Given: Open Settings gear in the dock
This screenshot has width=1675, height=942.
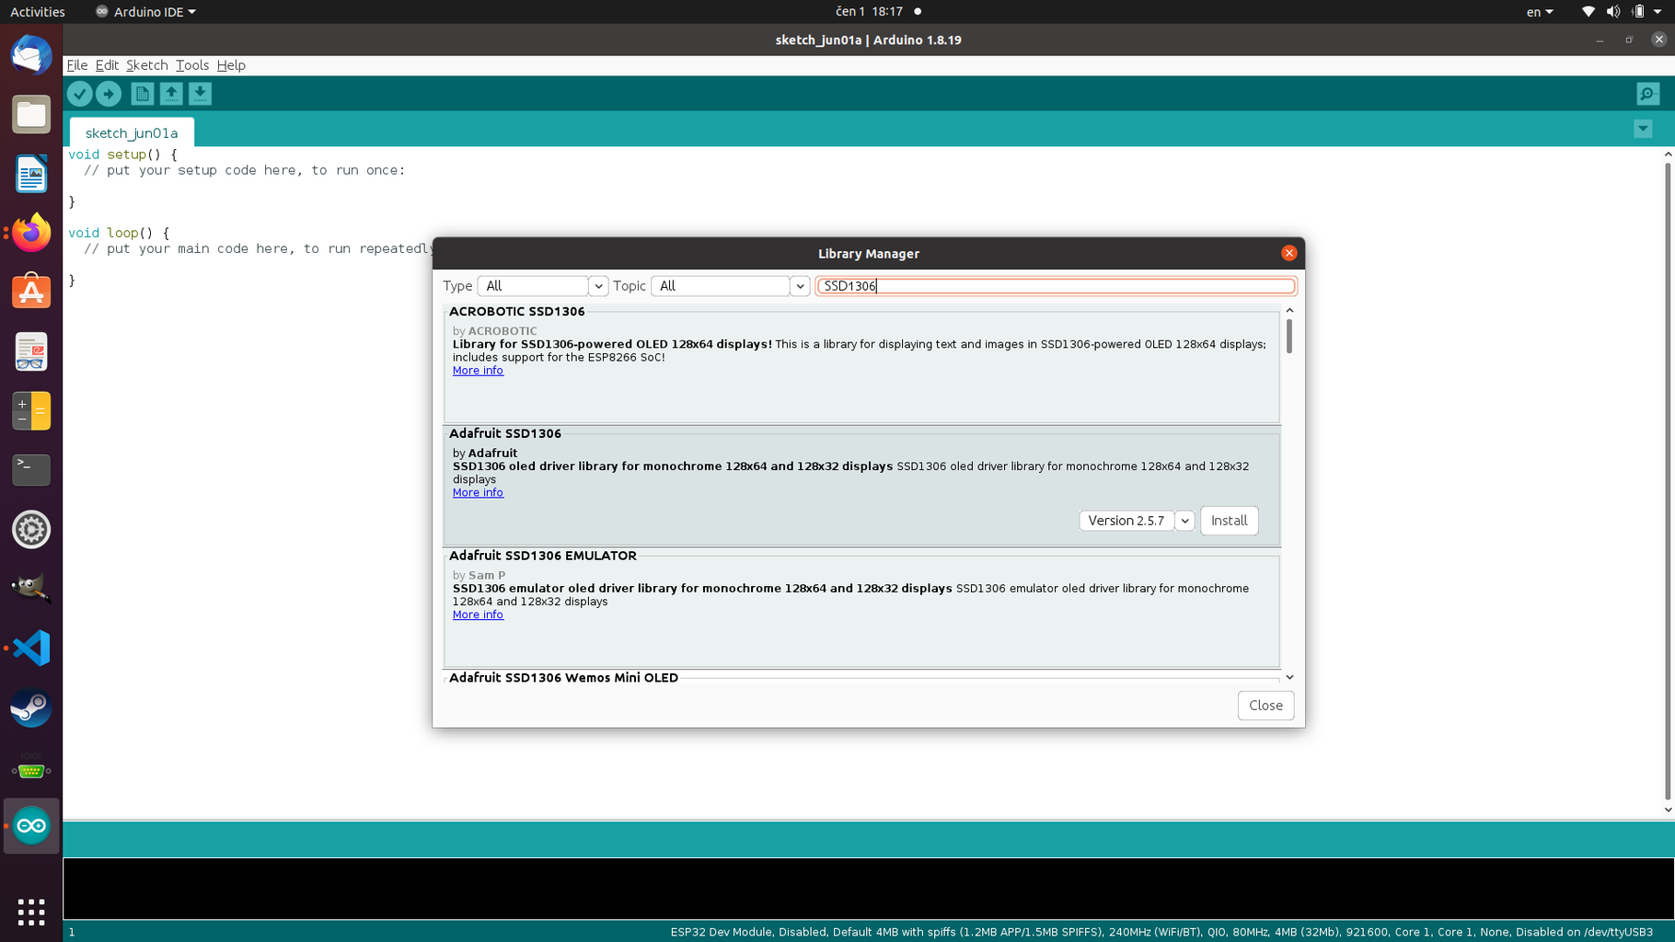Looking at the screenshot, I should [31, 530].
